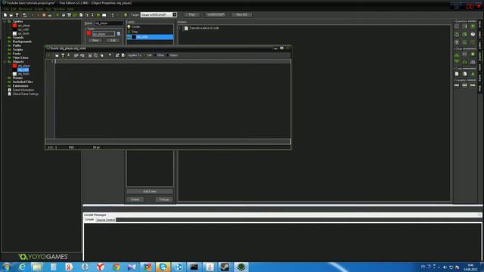
Task: Undo last change in code editor
Action: tap(76, 55)
